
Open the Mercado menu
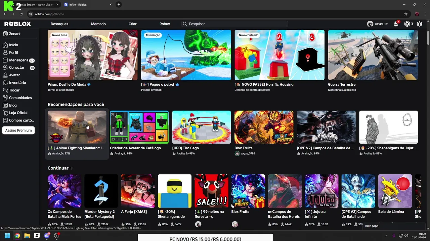pos(98,24)
